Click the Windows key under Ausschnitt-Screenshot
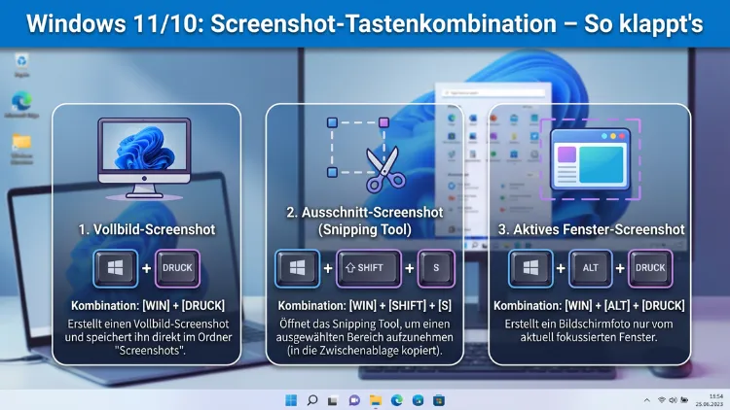Image resolution: width=730 pixels, height=410 pixels. click(x=298, y=268)
